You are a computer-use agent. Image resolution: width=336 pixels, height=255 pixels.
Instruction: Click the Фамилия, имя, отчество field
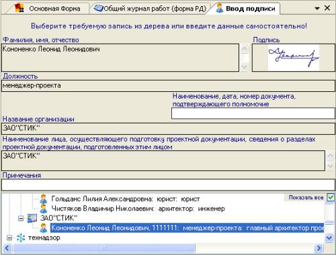click(120, 58)
